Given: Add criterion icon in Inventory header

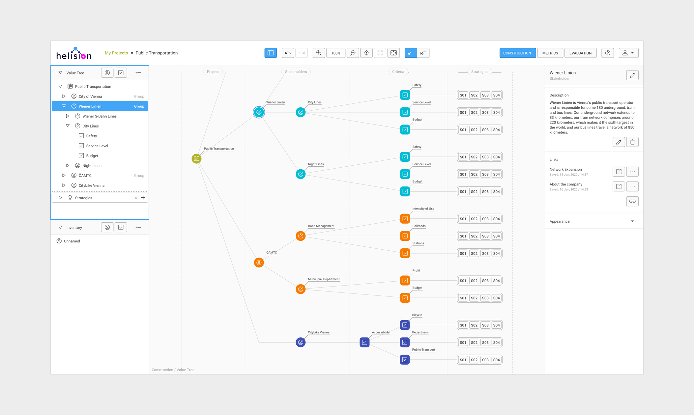Looking at the screenshot, I should point(121,227).
